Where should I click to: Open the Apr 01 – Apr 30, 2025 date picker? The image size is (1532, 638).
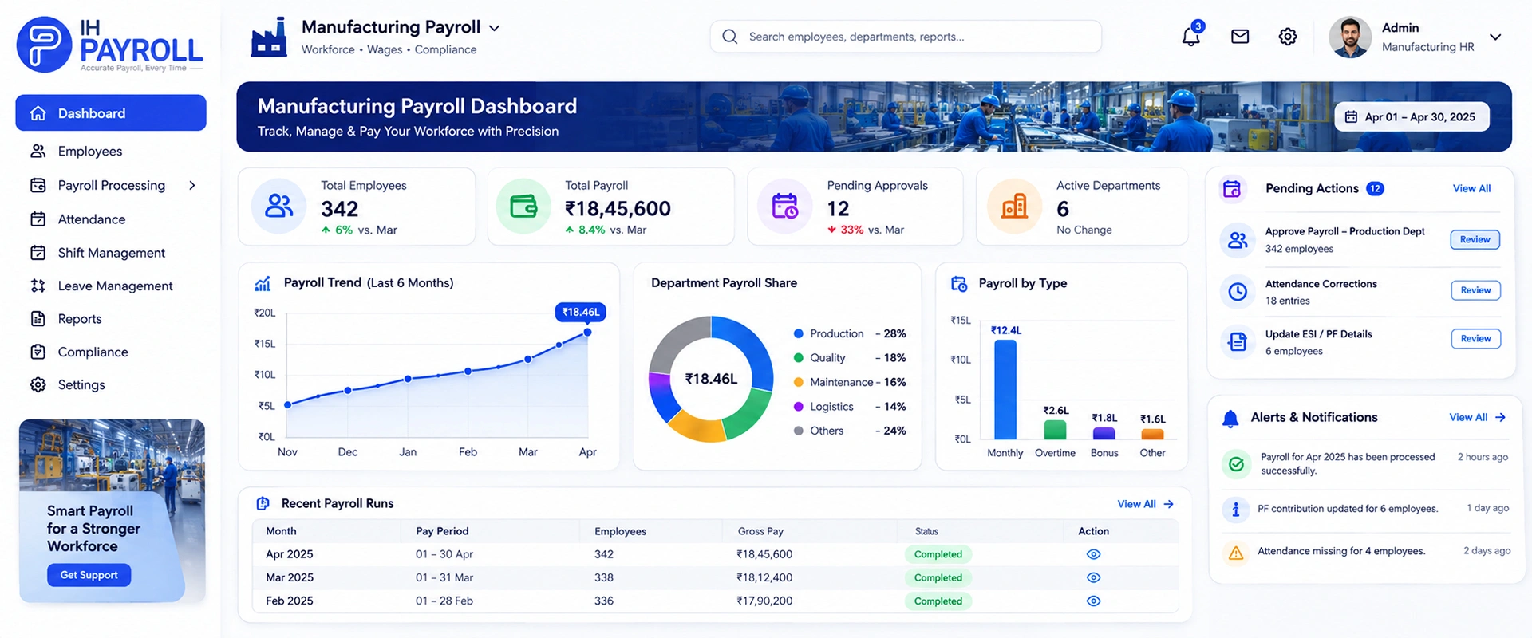pyautogui.click(x=1412, y=117)
